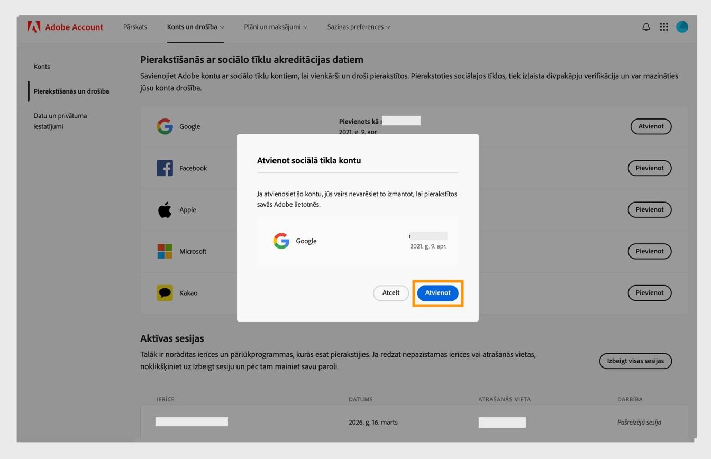
Task: Open the notifications bell icon
Action: pyautogui.click(x=645, y=26)
